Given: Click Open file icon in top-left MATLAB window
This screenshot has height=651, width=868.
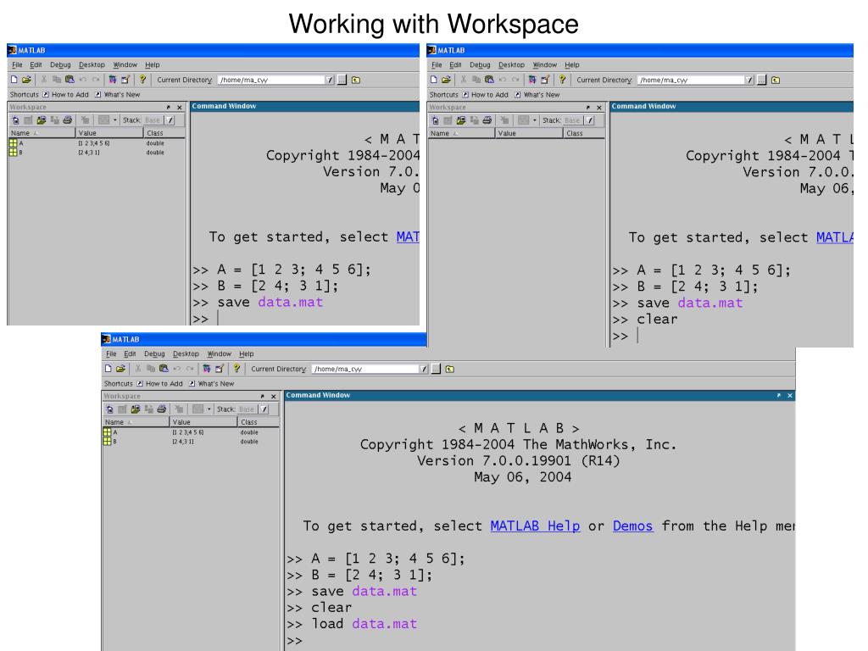Looking at the screenshot, I should point(26,80).
